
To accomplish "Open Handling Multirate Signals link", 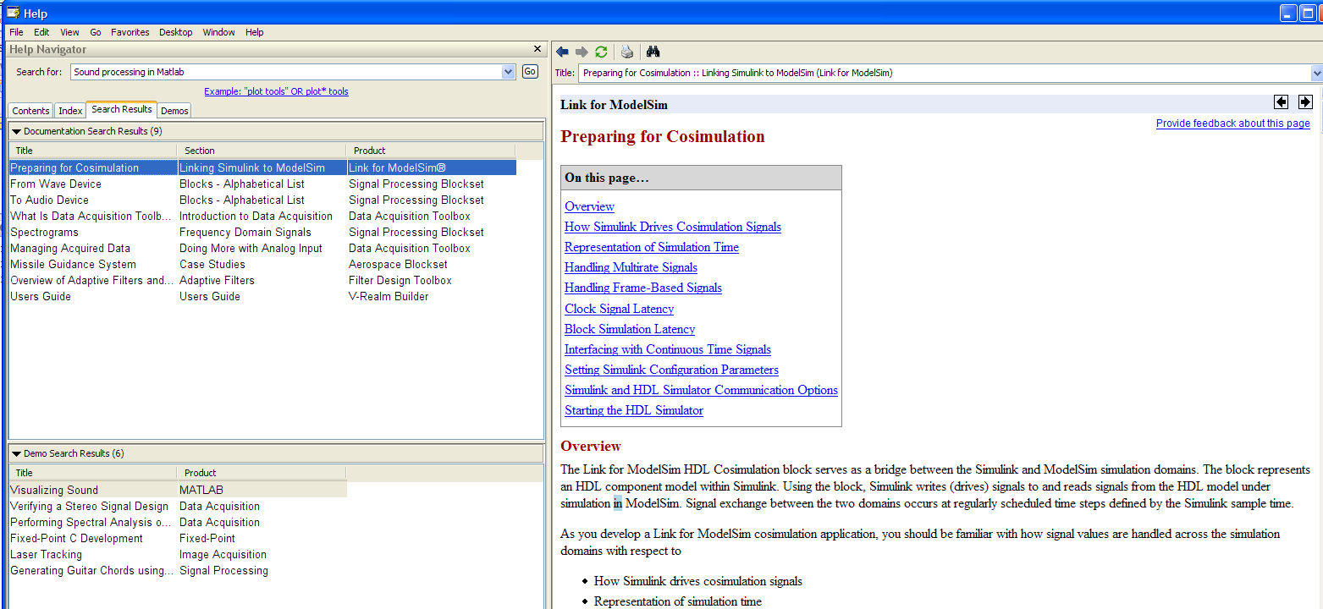I will click(x=631, y=267).
